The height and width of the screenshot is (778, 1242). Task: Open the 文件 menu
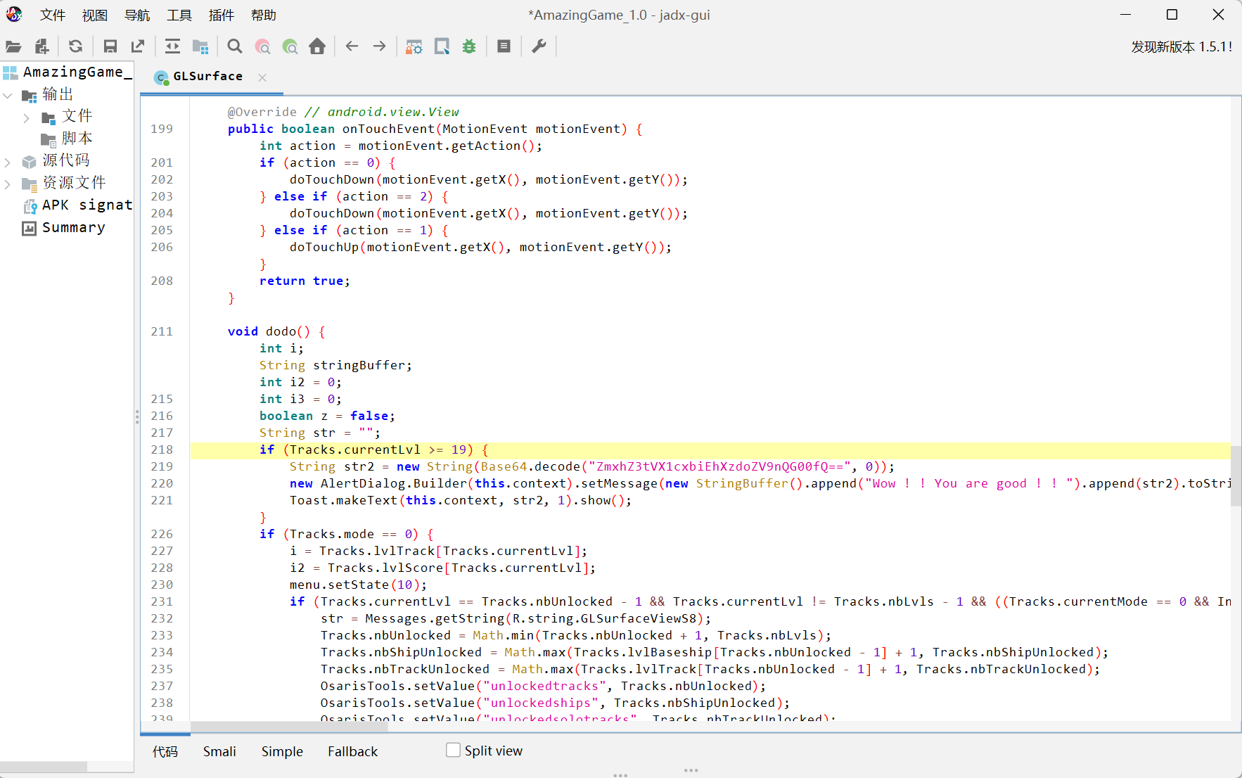click(x=53, y=15)
